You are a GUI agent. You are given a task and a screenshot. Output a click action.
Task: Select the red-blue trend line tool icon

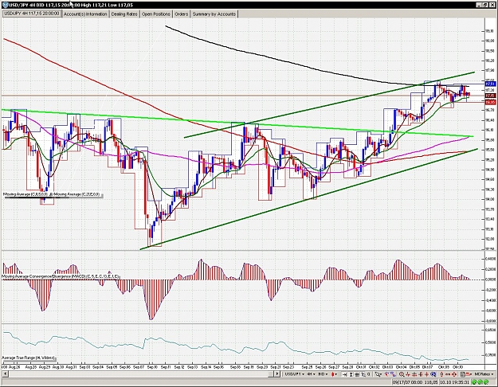386,374
